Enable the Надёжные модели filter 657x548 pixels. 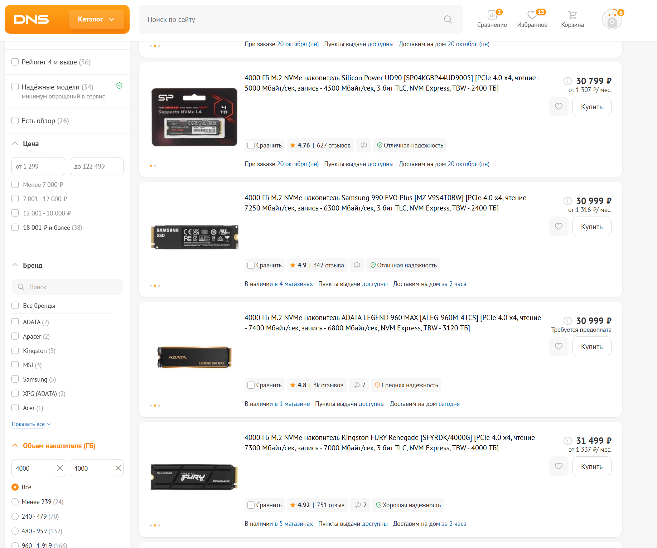click(15, 87)
